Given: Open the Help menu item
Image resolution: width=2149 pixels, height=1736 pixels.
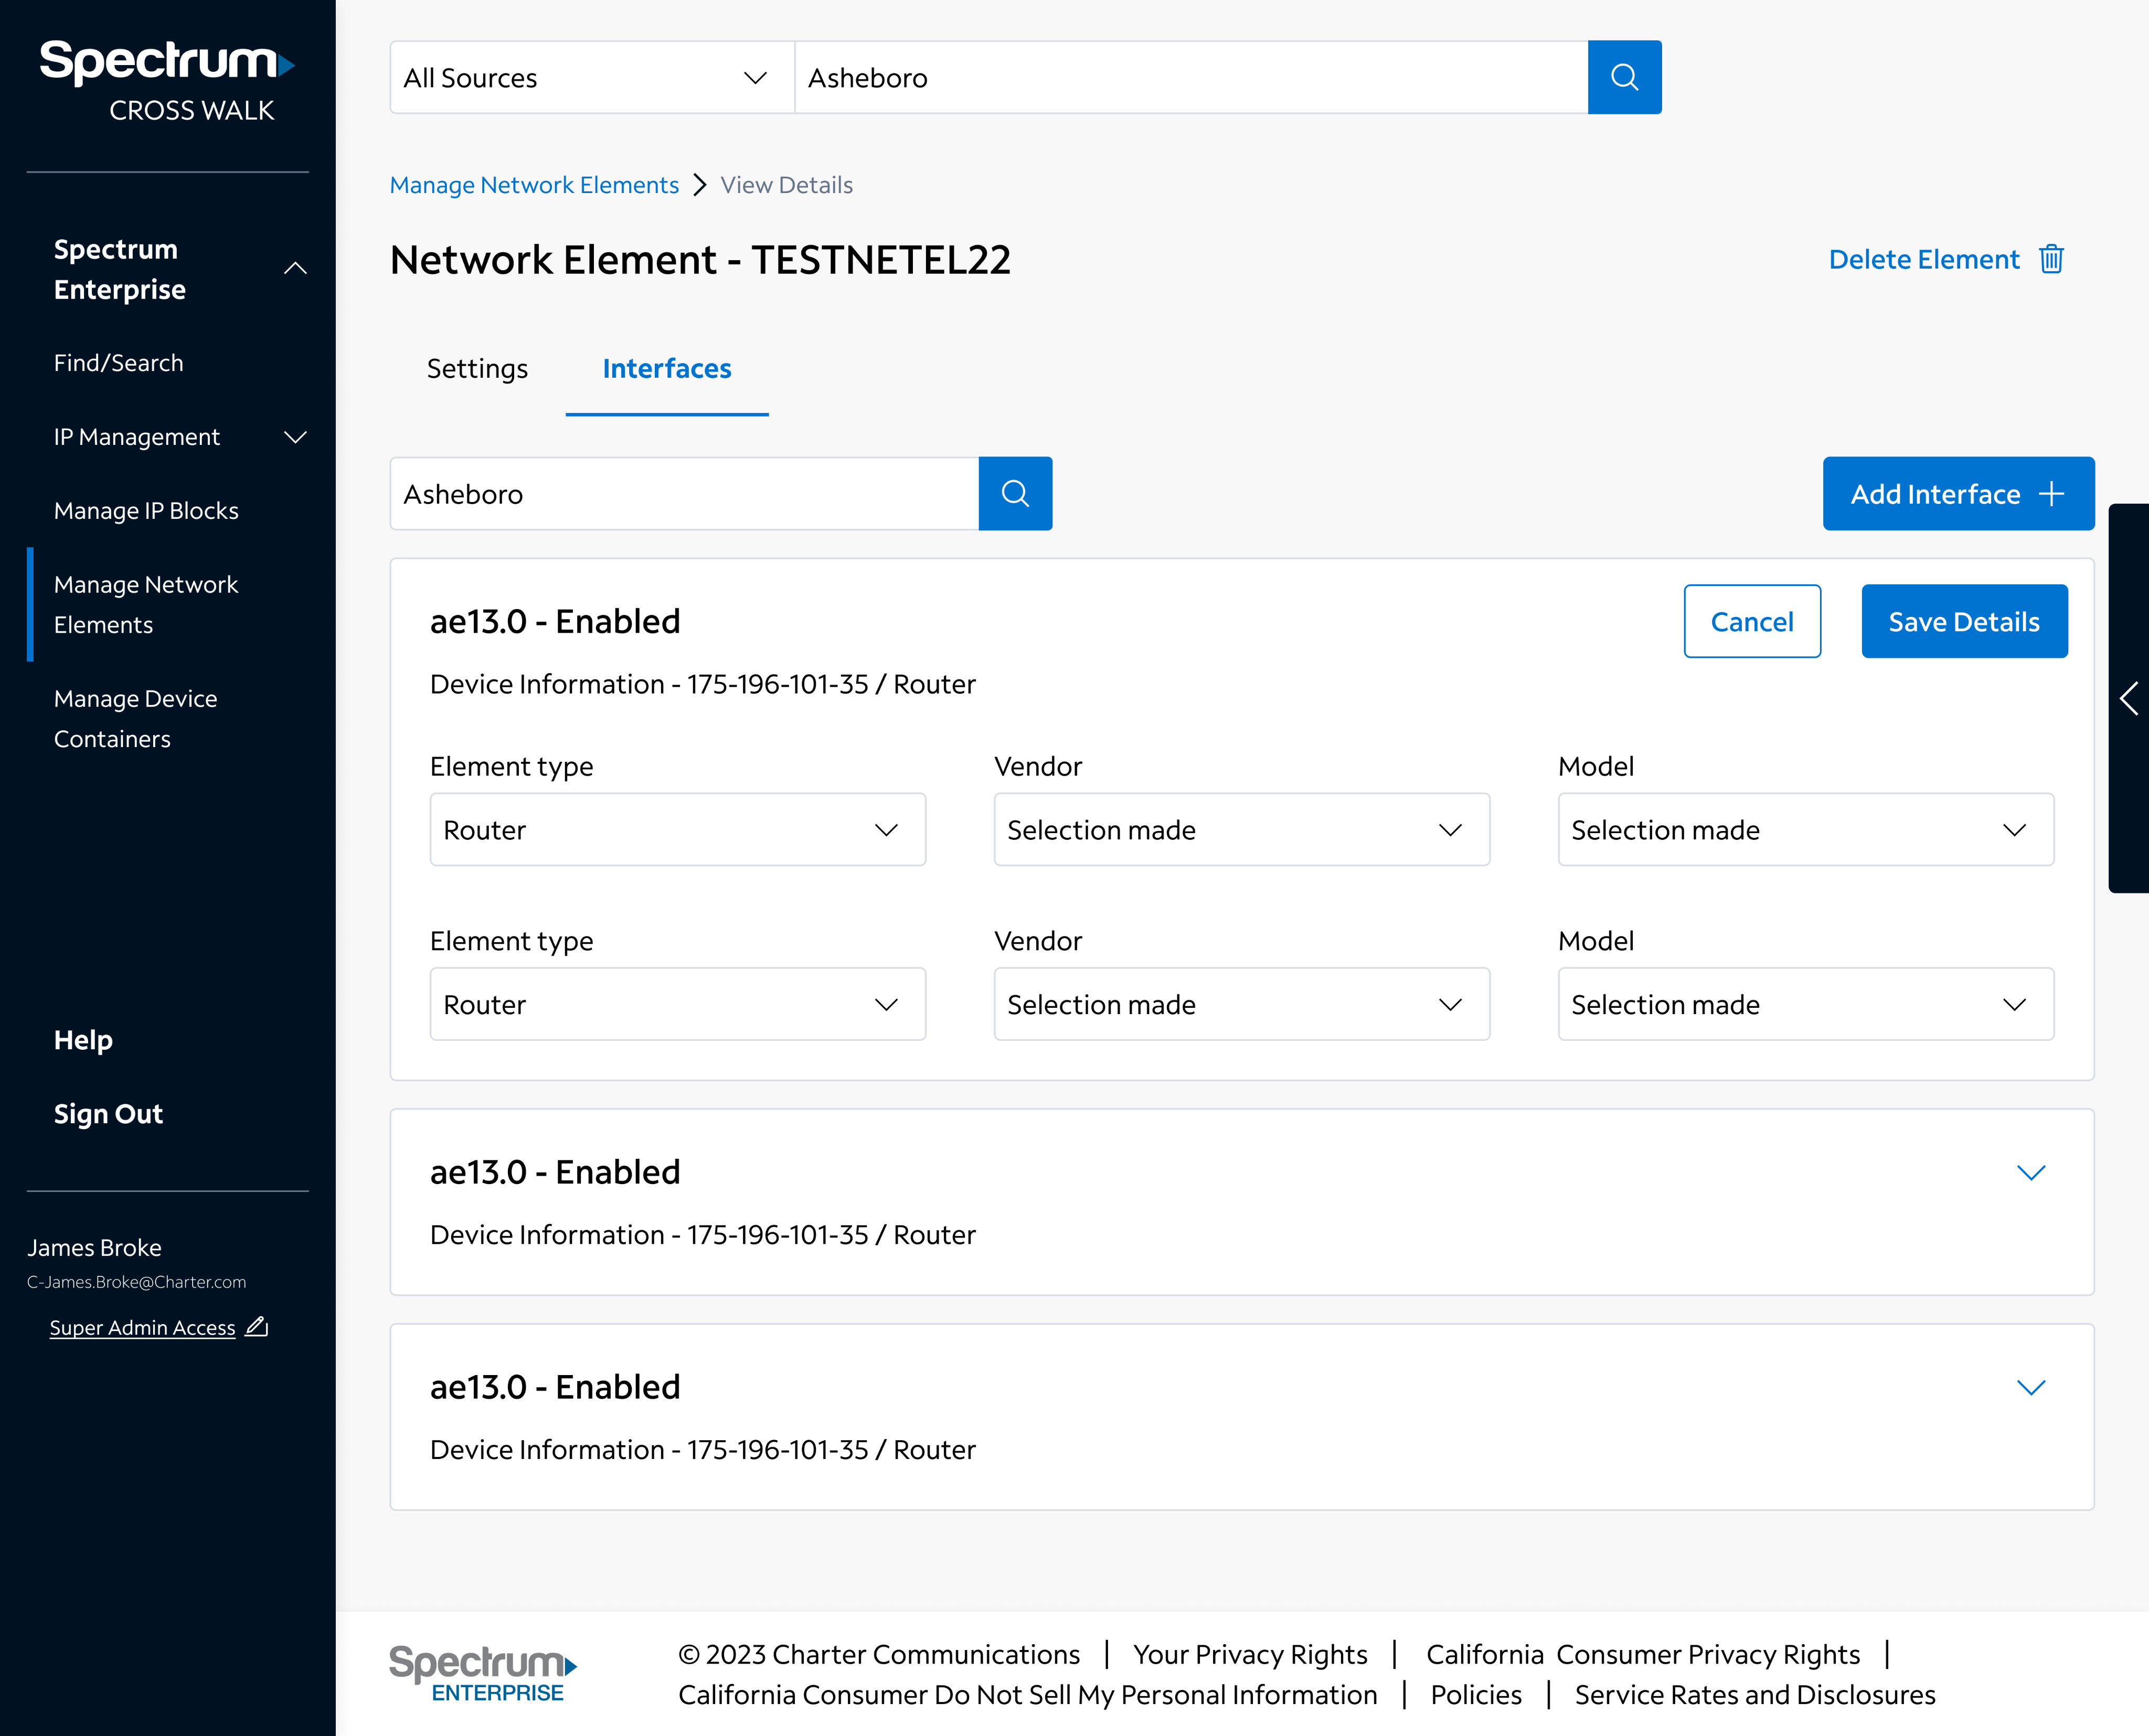Looking at the screenshot, I should click(83, 1040).
